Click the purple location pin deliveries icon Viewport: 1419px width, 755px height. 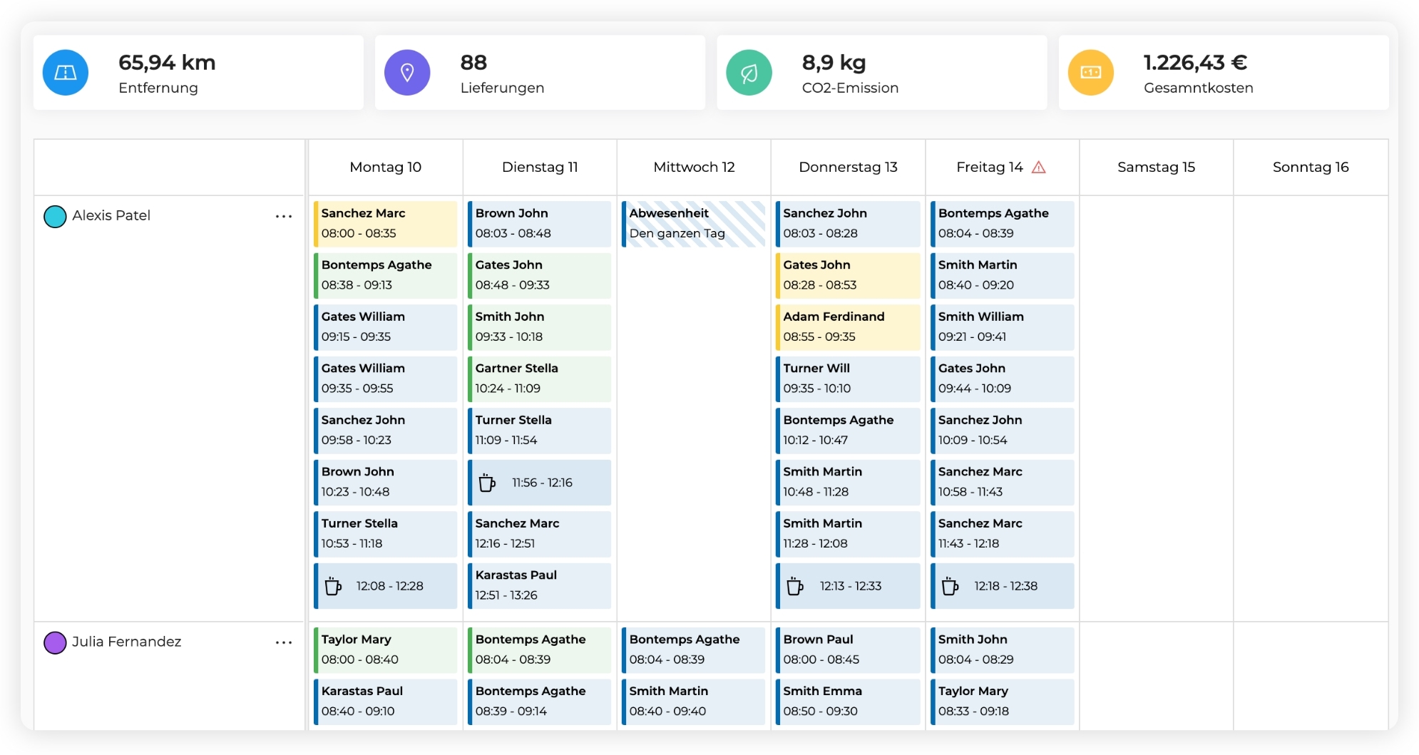[407, 73]
